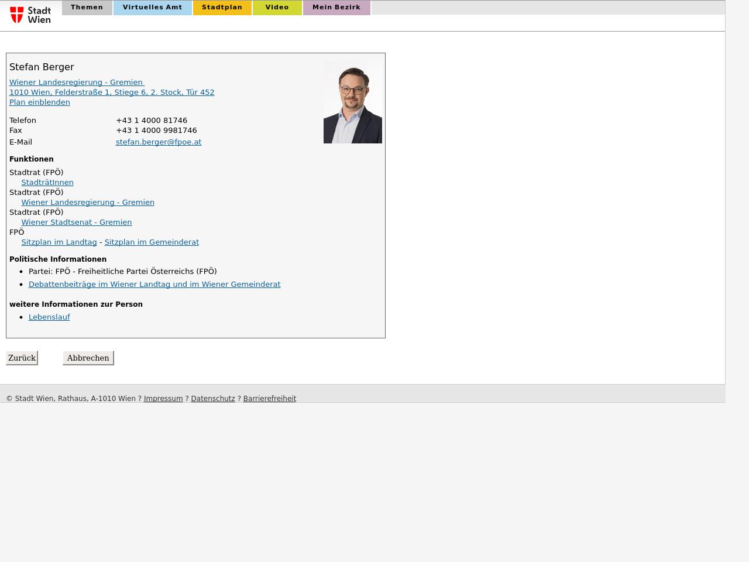Screen dimensions: 749x562
Task: Open the Impressum footer link
Action: point(163,399)
